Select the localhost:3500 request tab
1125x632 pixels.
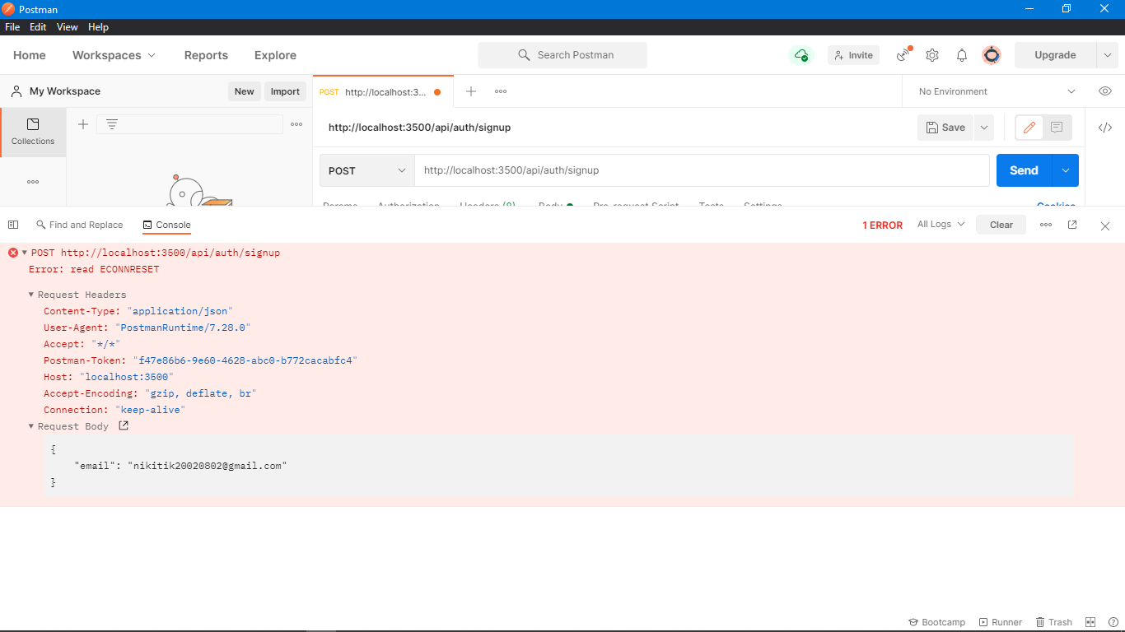[x=383, y=92]
